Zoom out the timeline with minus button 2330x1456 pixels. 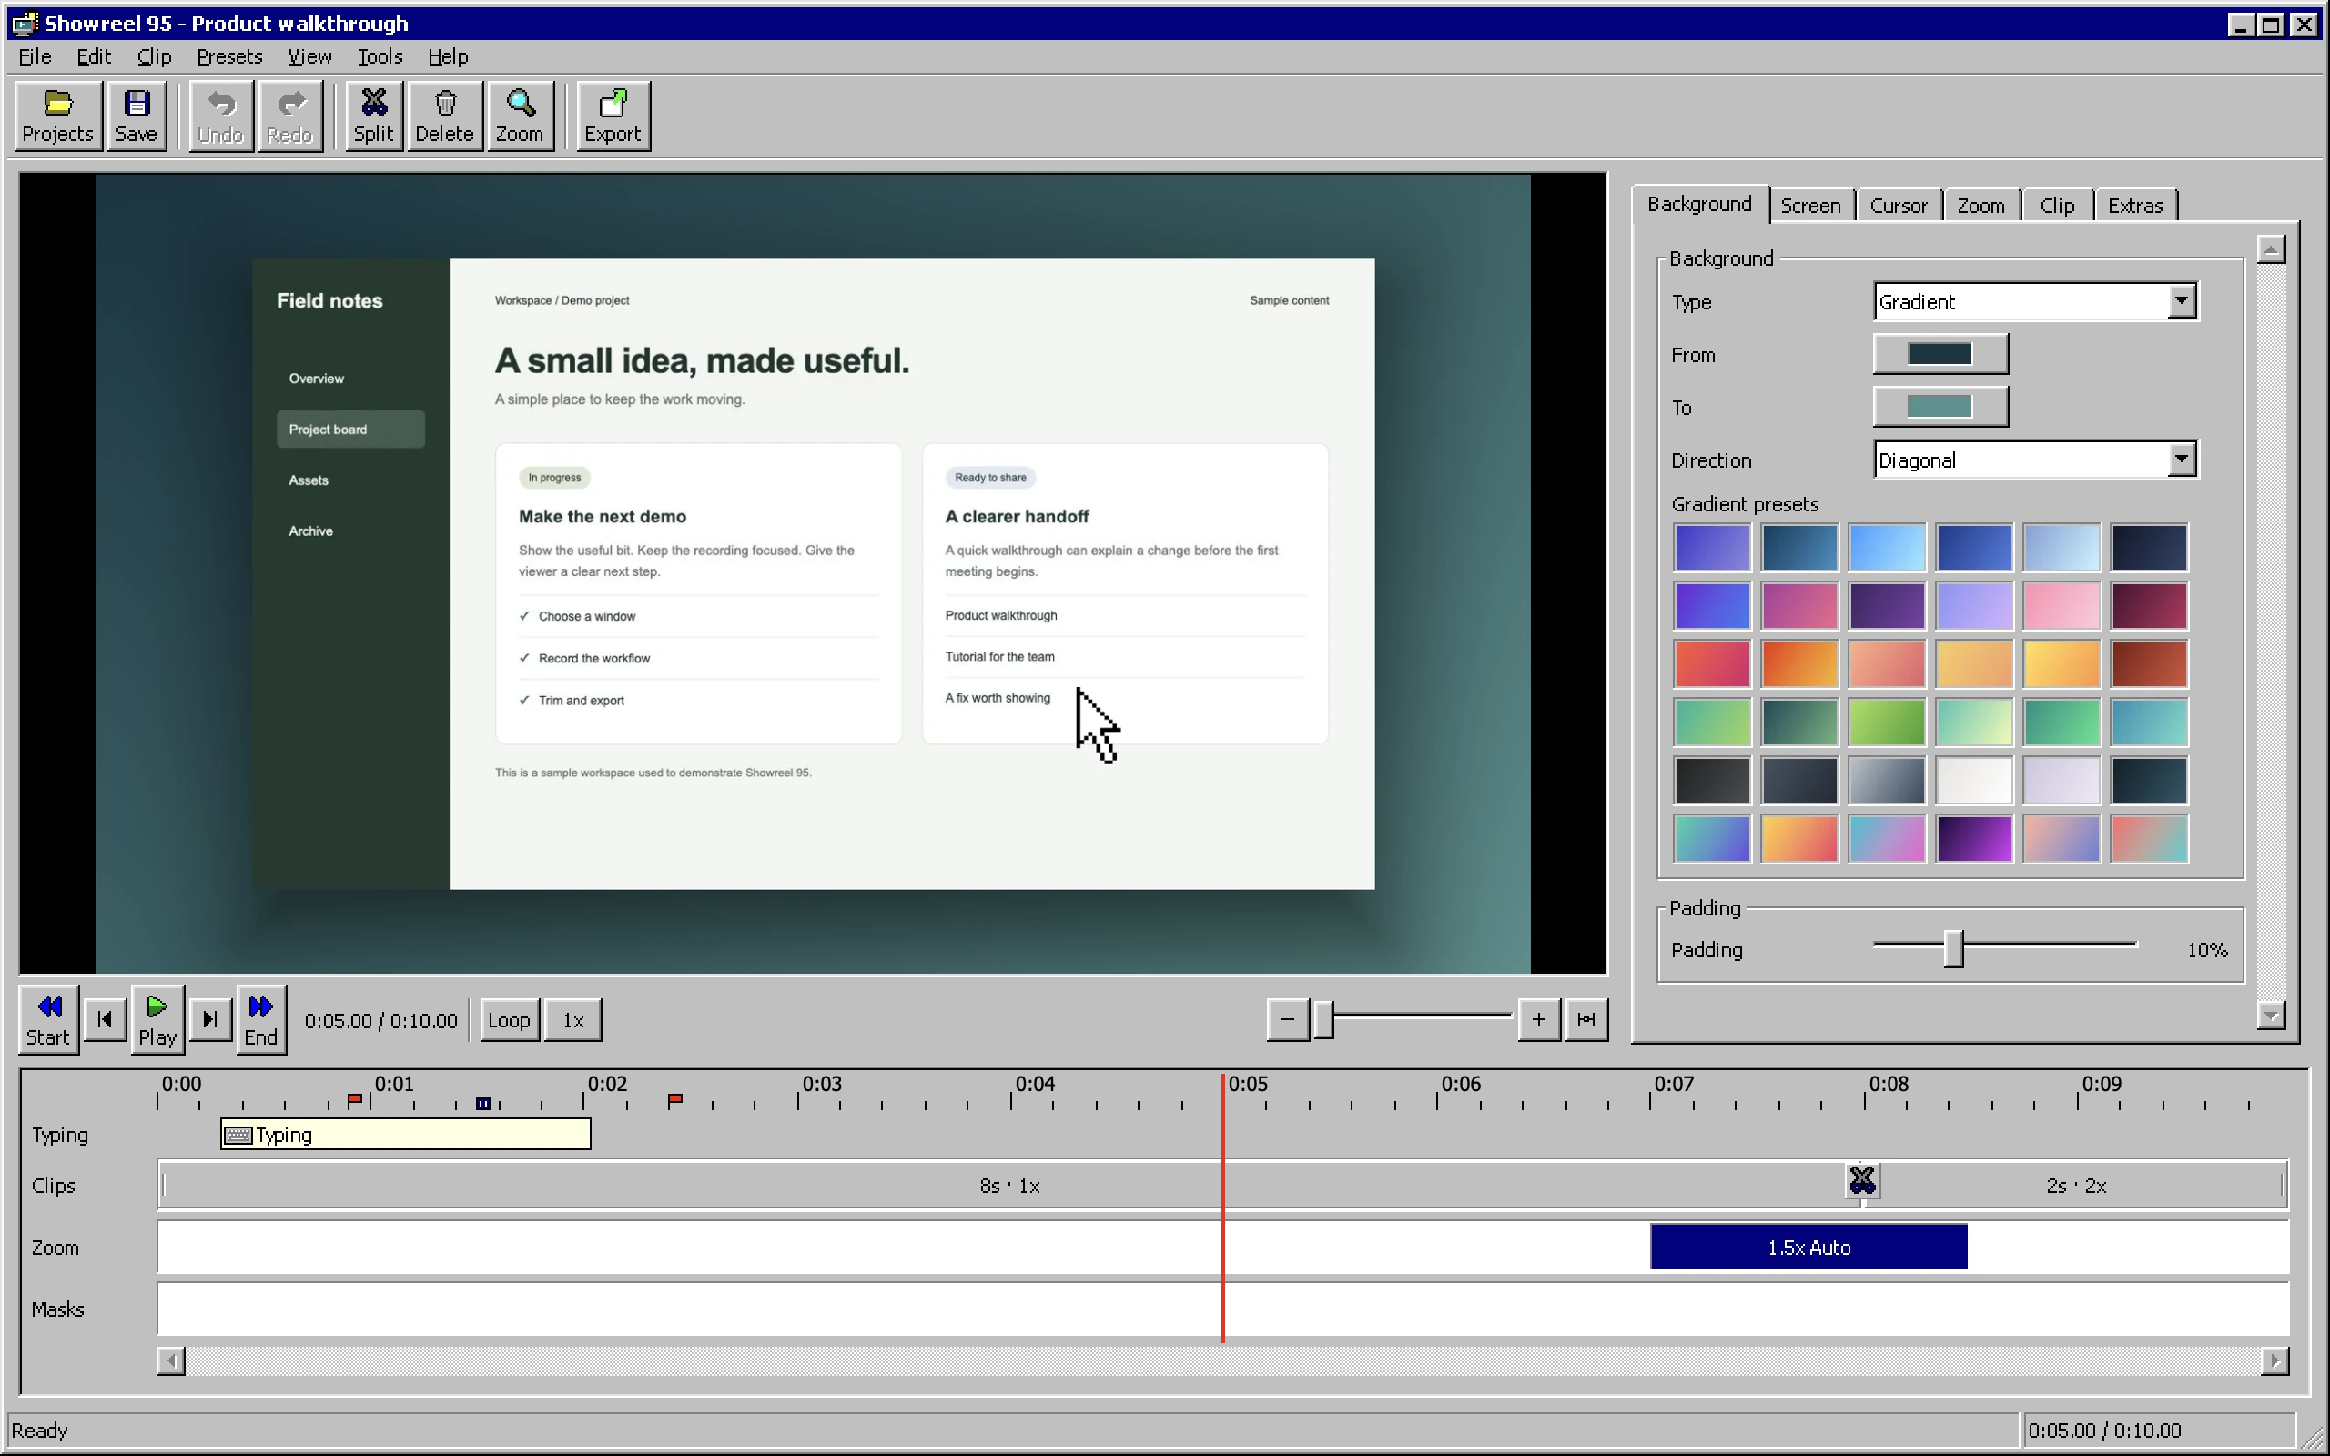click(1287, 1020)
